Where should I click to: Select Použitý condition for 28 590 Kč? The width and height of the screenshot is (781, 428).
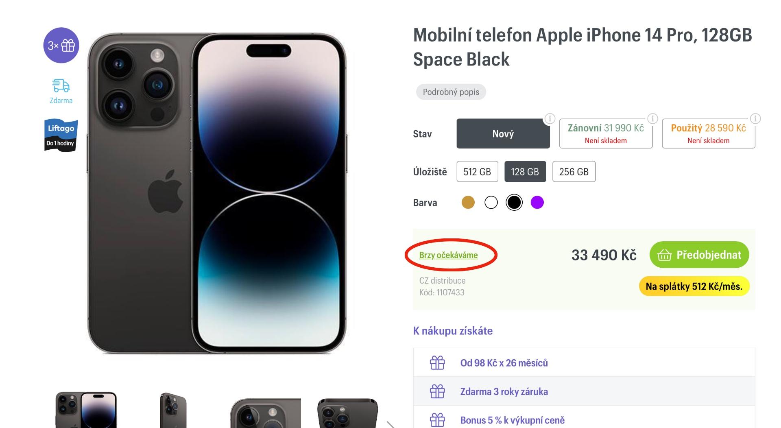708,133
